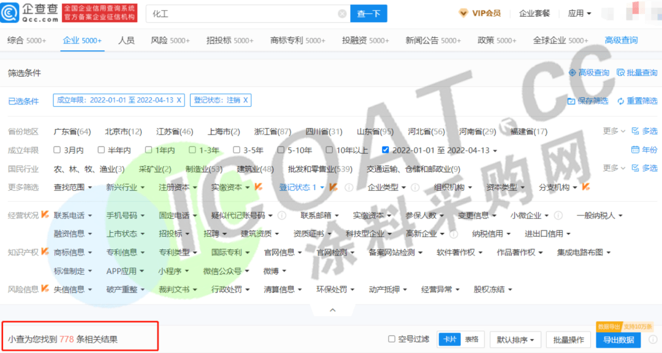
Task: Open the 默认排序 dropdown
Action: point(516,340)
